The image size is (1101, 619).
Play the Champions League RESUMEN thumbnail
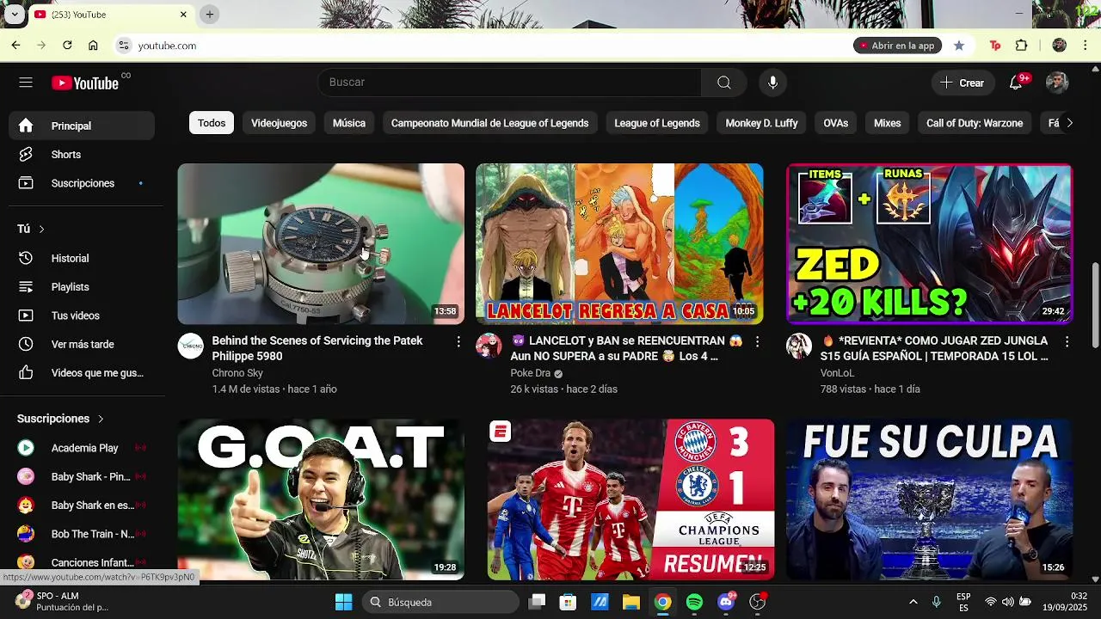pos(630,499)
